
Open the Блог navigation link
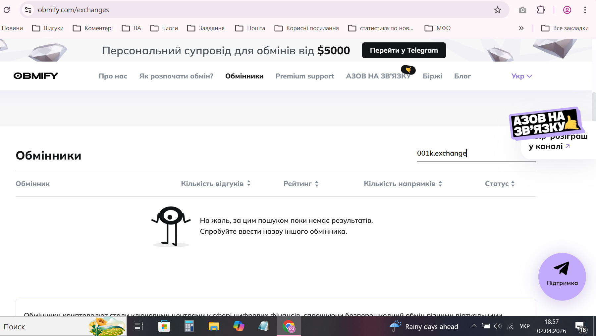462,76
